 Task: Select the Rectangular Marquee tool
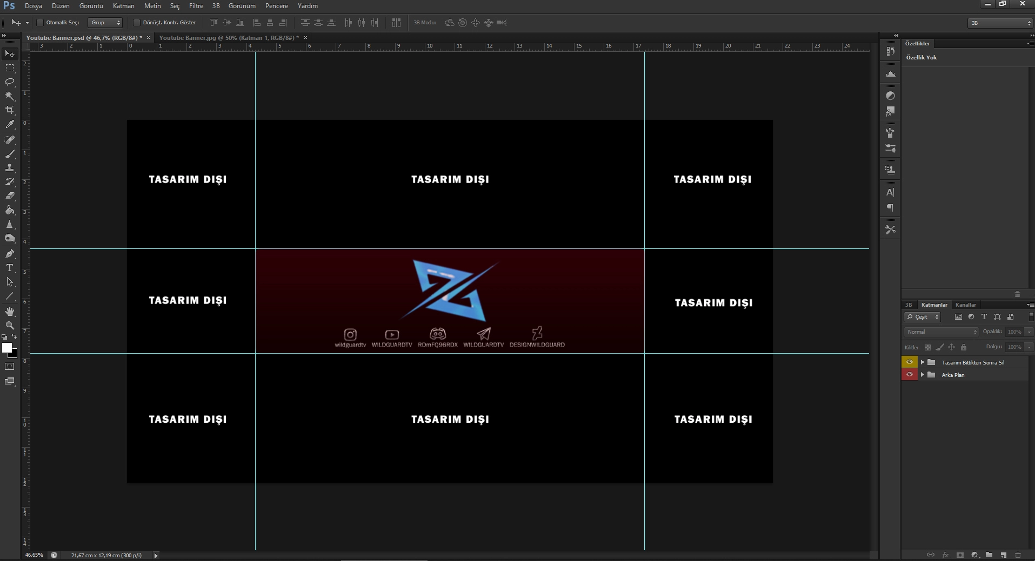click(x=10, y=68)
